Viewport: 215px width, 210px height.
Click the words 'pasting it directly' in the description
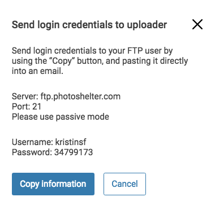coord(155,61)
